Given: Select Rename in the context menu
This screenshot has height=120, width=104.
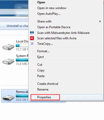Looking at the screenshot, I should [x=43, y=89].
